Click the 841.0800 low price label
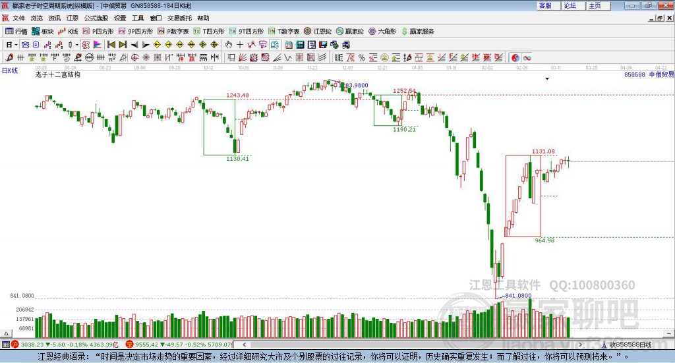The height and width of the screenshot is (363, 675). click(518, 296)
